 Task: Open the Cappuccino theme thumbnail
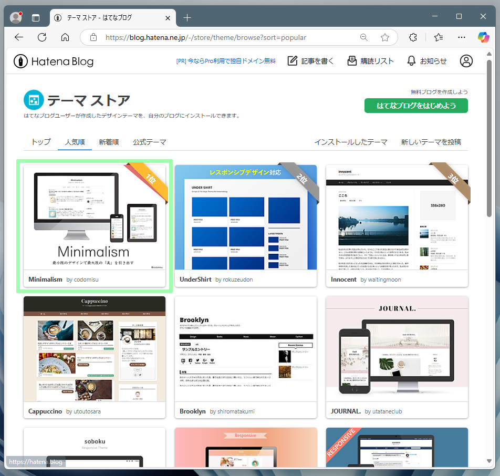pos(95,349)
